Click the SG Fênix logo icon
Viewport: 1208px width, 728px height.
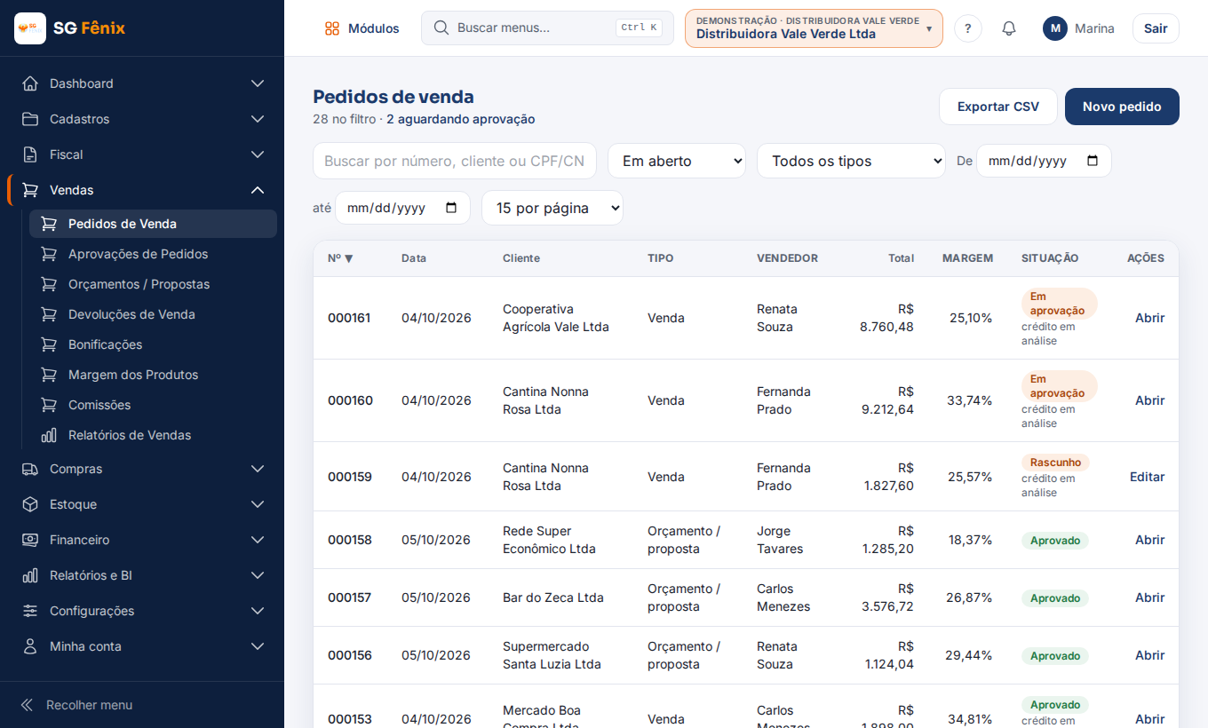click(x=30, y=28)
